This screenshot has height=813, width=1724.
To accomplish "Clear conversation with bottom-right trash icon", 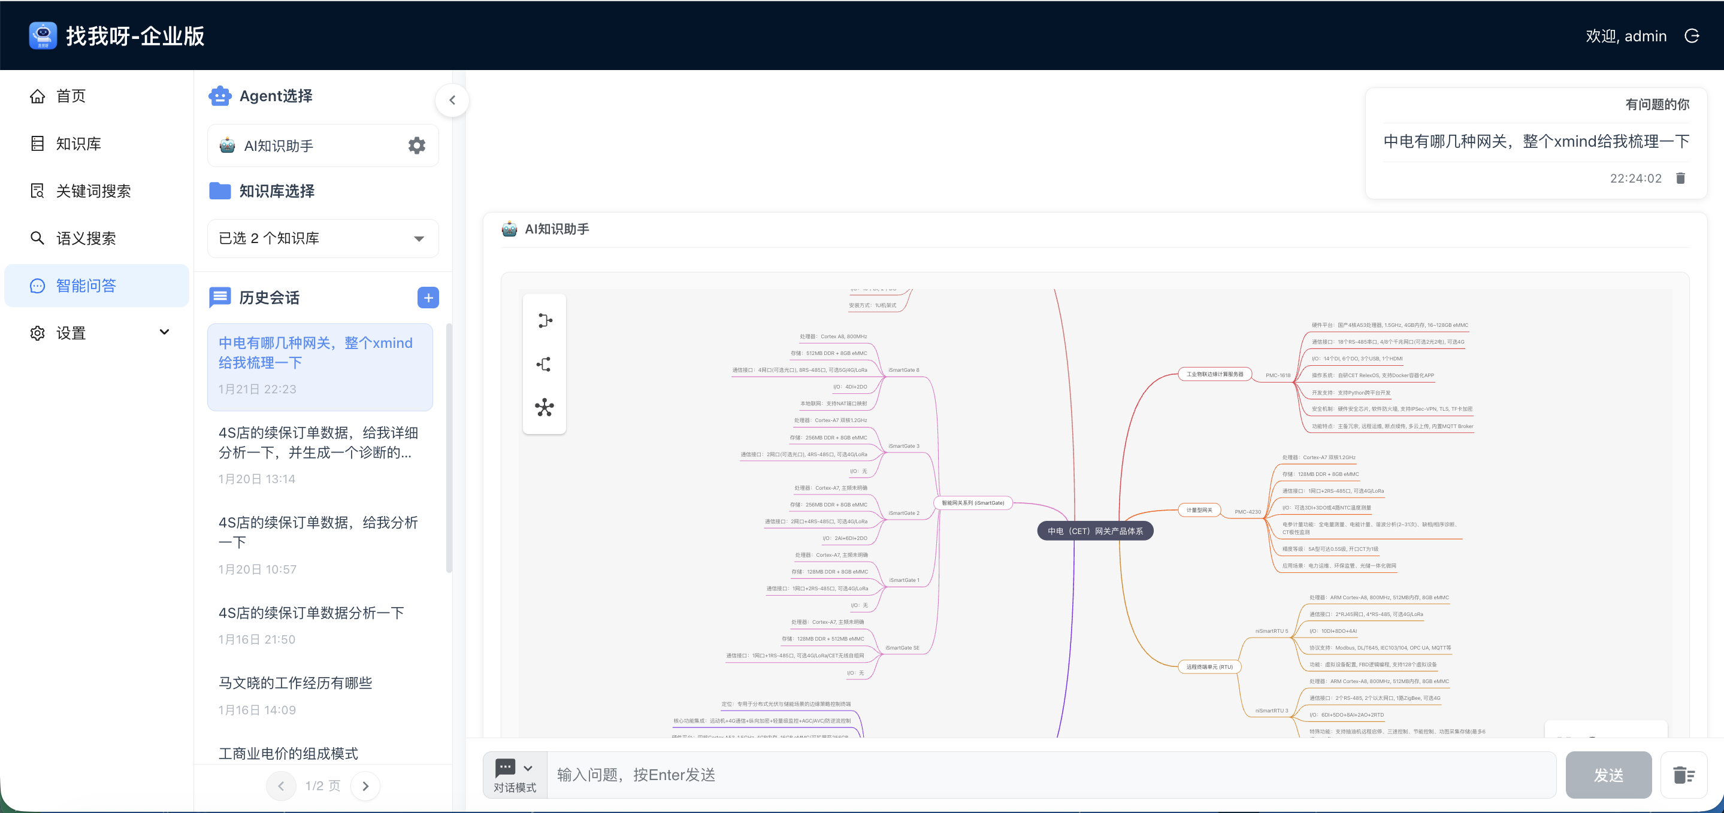I will click(1683, 774).
